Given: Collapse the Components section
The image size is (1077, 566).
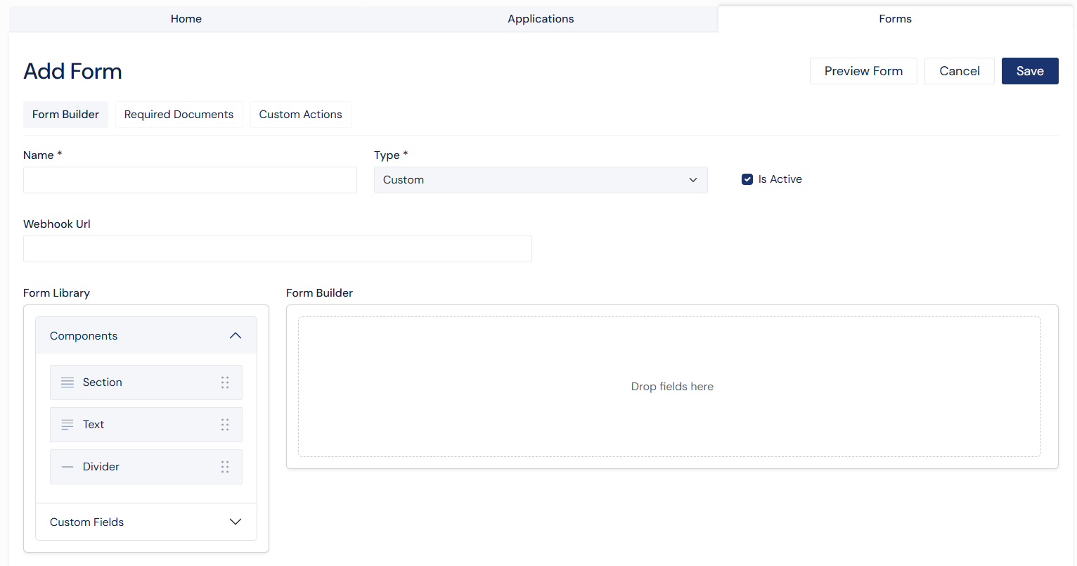Looking at the screenshot, I should tap(236, 335).
